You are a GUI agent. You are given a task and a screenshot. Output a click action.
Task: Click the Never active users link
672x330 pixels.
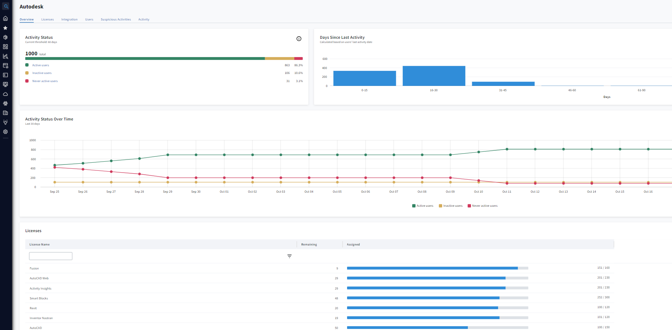45,81
